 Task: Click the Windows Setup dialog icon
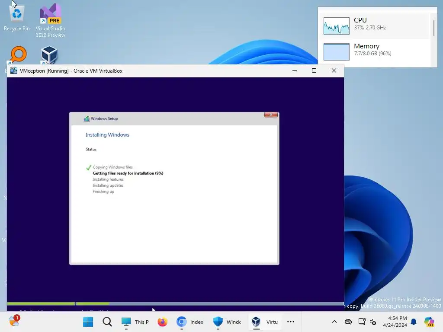coord(87,119)
